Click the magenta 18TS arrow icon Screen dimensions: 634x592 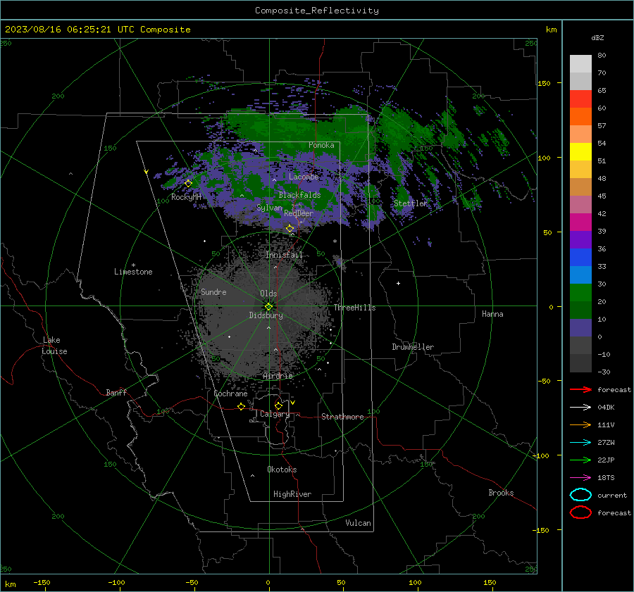pos(580,477)
